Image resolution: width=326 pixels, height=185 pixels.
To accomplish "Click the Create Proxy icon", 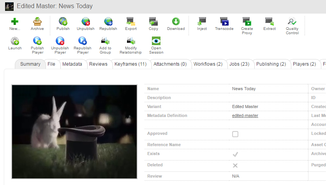I will [247, 21].
